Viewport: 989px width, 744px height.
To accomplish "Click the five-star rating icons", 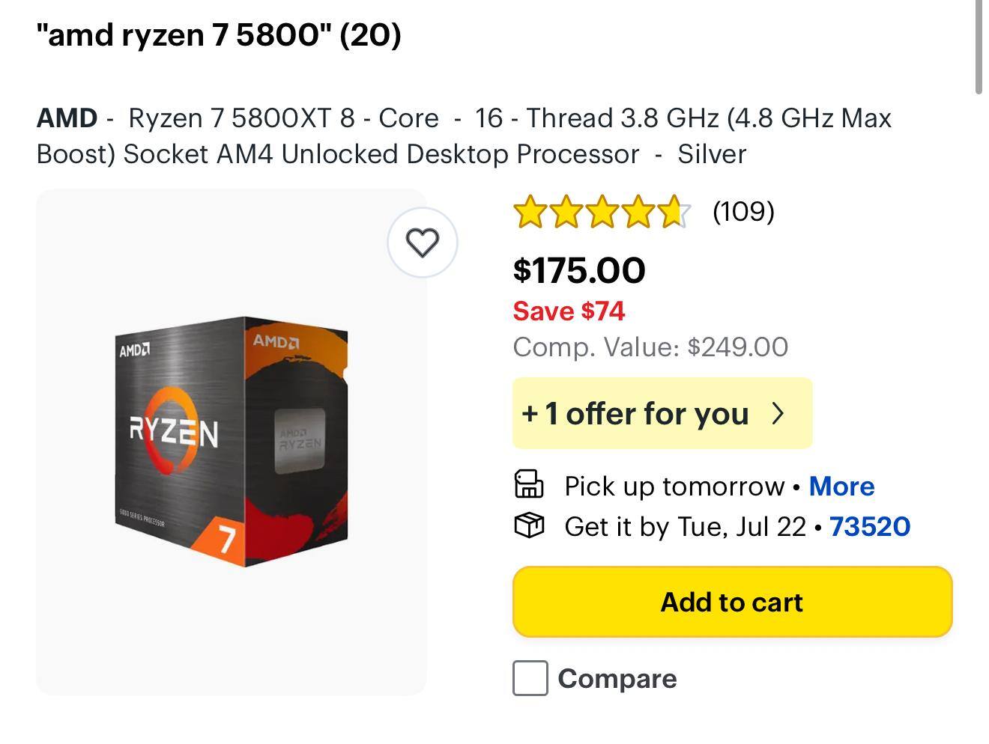I will (x=600, y=212).
